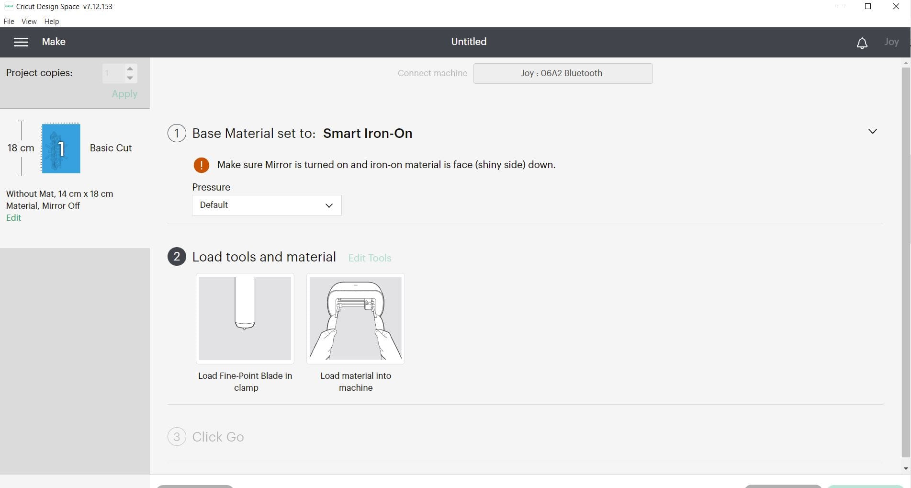Screen dimensions: 911x488
Task: Click step 1 circle number
Action: pyautogui.click(x=177, y=133)
